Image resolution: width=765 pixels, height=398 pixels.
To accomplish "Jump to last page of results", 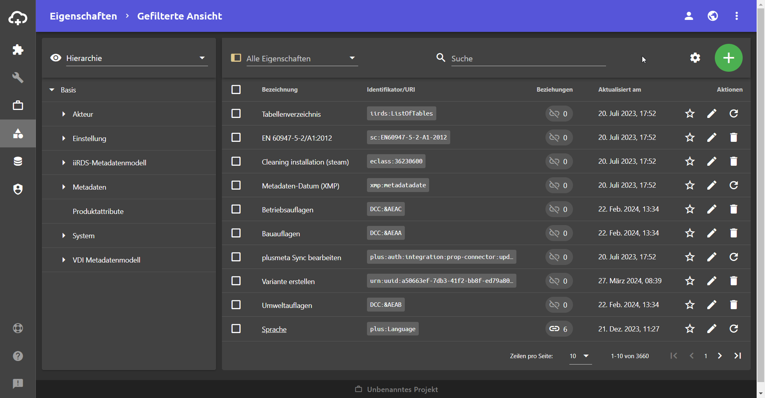I will (x=738, y=356).
